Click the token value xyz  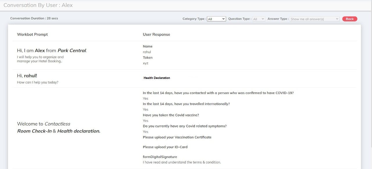click(146, 63)
